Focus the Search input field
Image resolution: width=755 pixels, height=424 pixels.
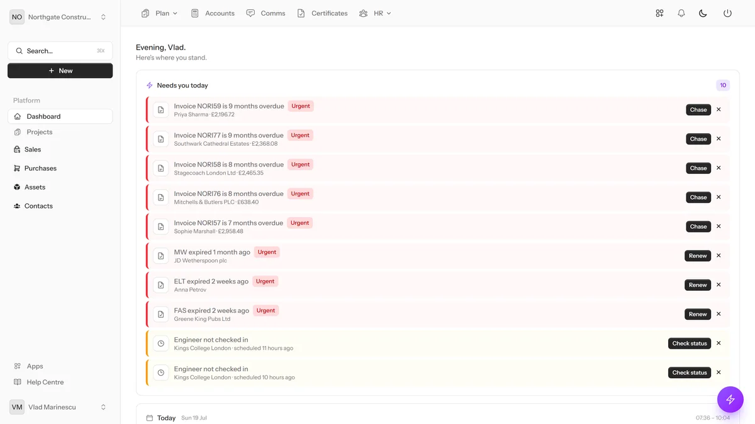click(60, 51)
